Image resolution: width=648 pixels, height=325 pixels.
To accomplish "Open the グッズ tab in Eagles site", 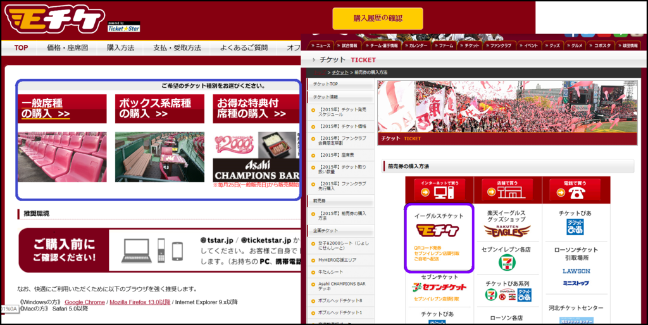I will [x=552, y=46].
